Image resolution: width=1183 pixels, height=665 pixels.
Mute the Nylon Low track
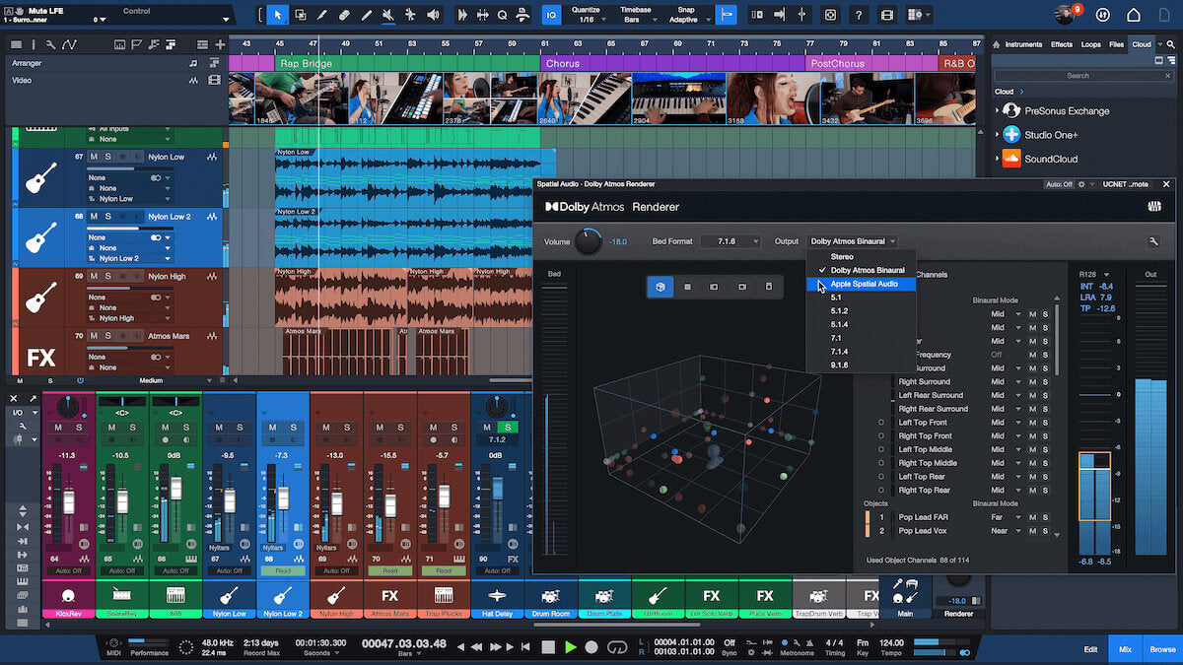(x=92, y=157)
